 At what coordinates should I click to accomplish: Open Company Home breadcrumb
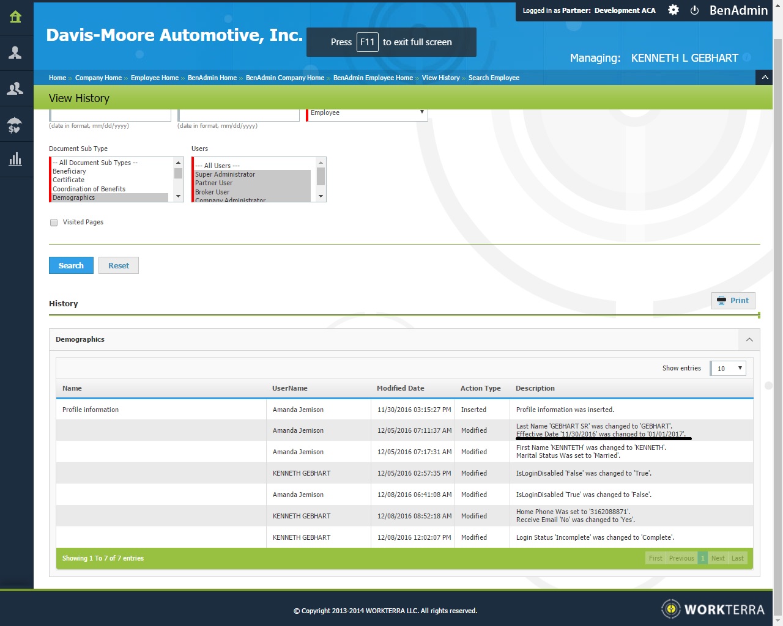pos(98,78)
